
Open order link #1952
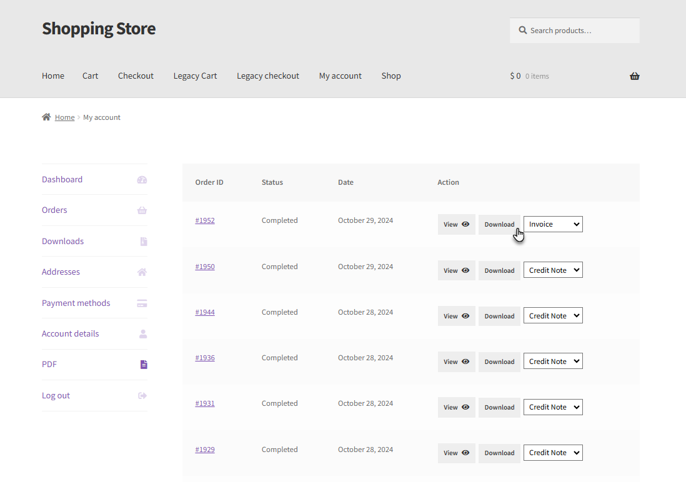pos(205,220)
